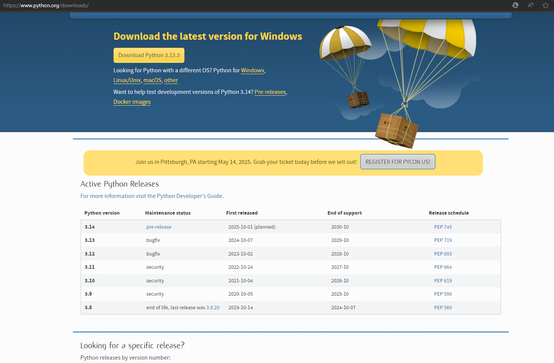Image resolution: width=554 pixels, height=363 pixels.
Task: Open PEP 619 release schedule
Action: pos(443,281)
